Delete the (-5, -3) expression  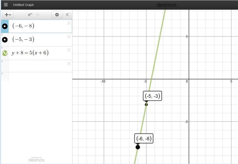(x=69, y=37)
